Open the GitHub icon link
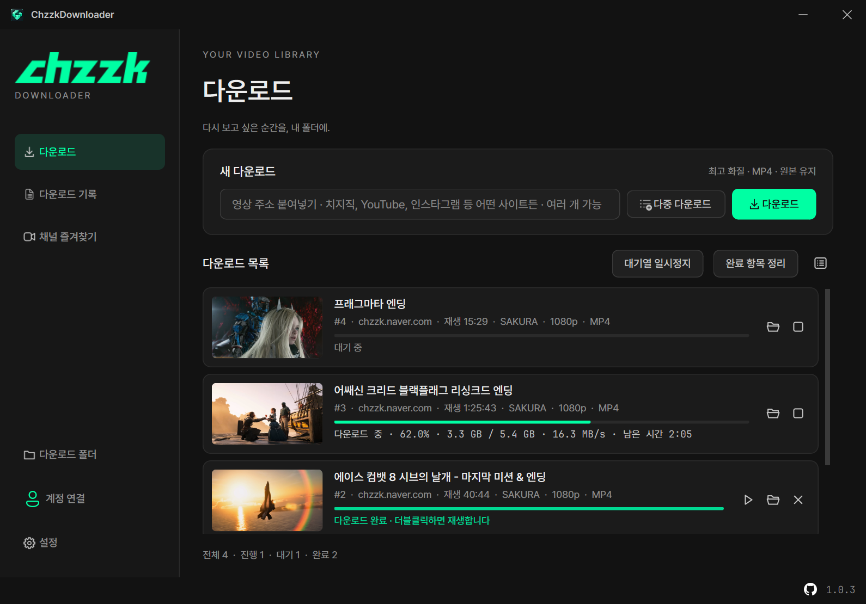The width and height of the screenshot is (866, 604). tap(810, 589)
